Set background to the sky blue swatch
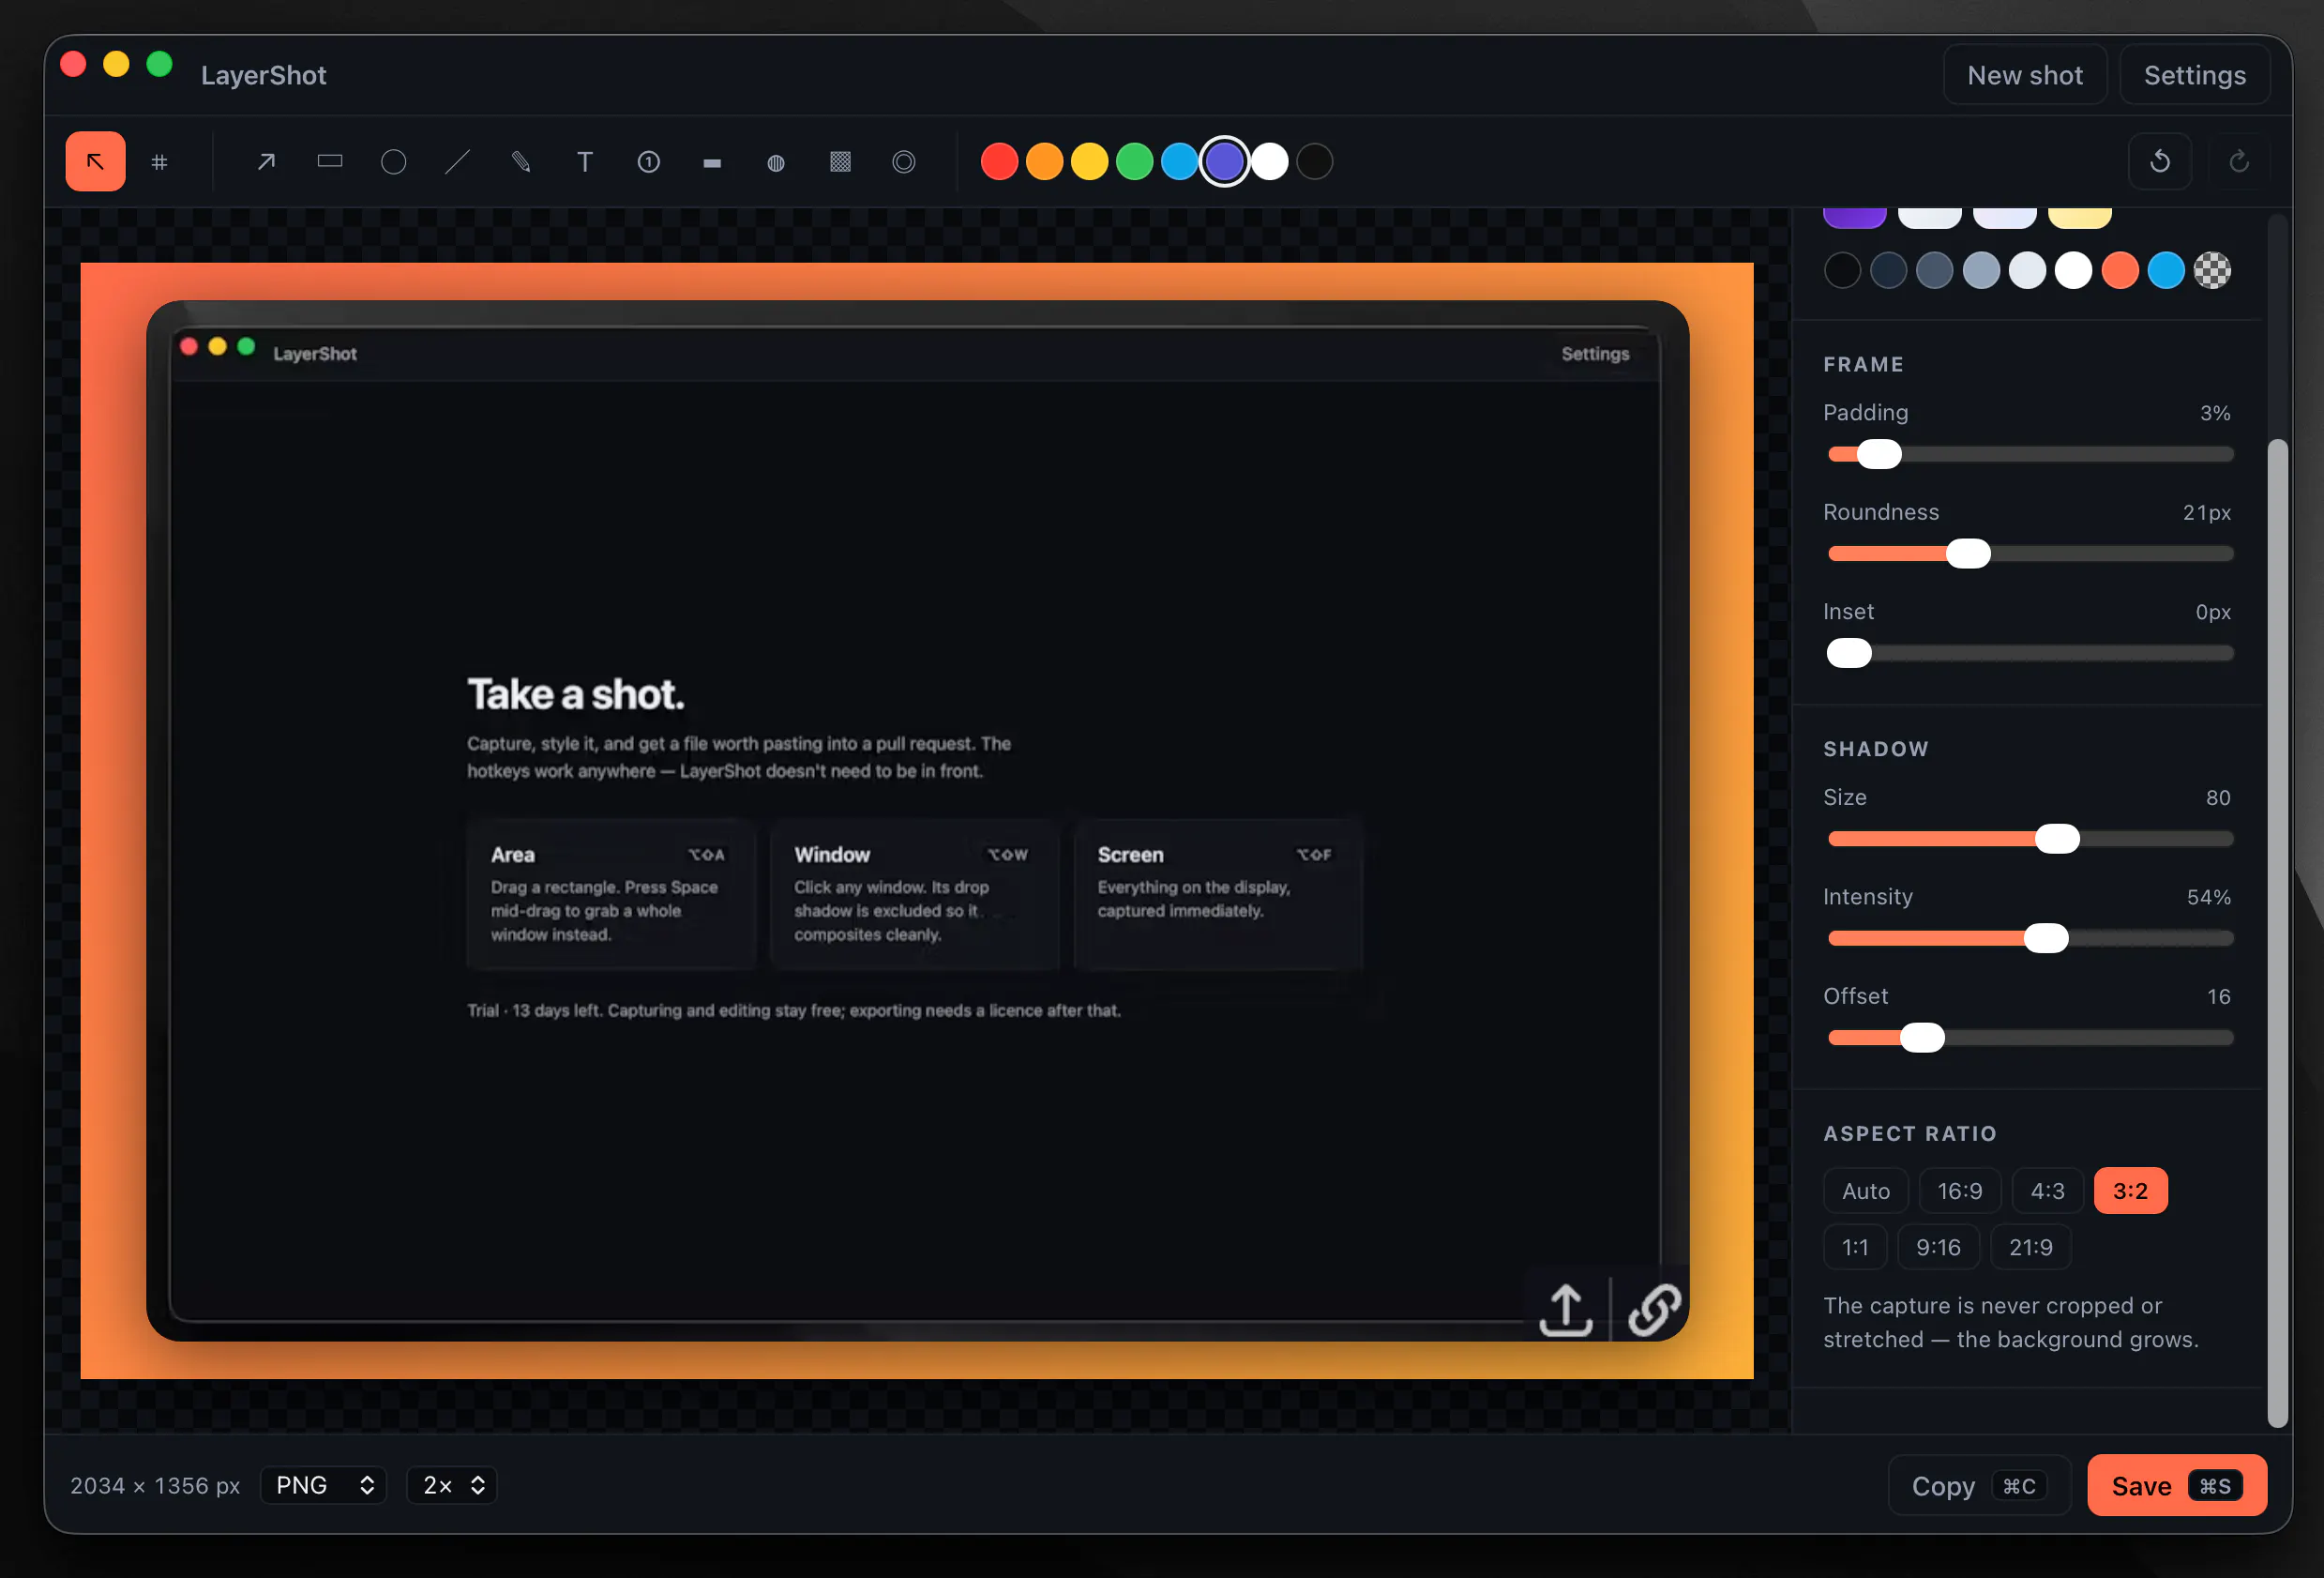 click(x=2166, y=270)
